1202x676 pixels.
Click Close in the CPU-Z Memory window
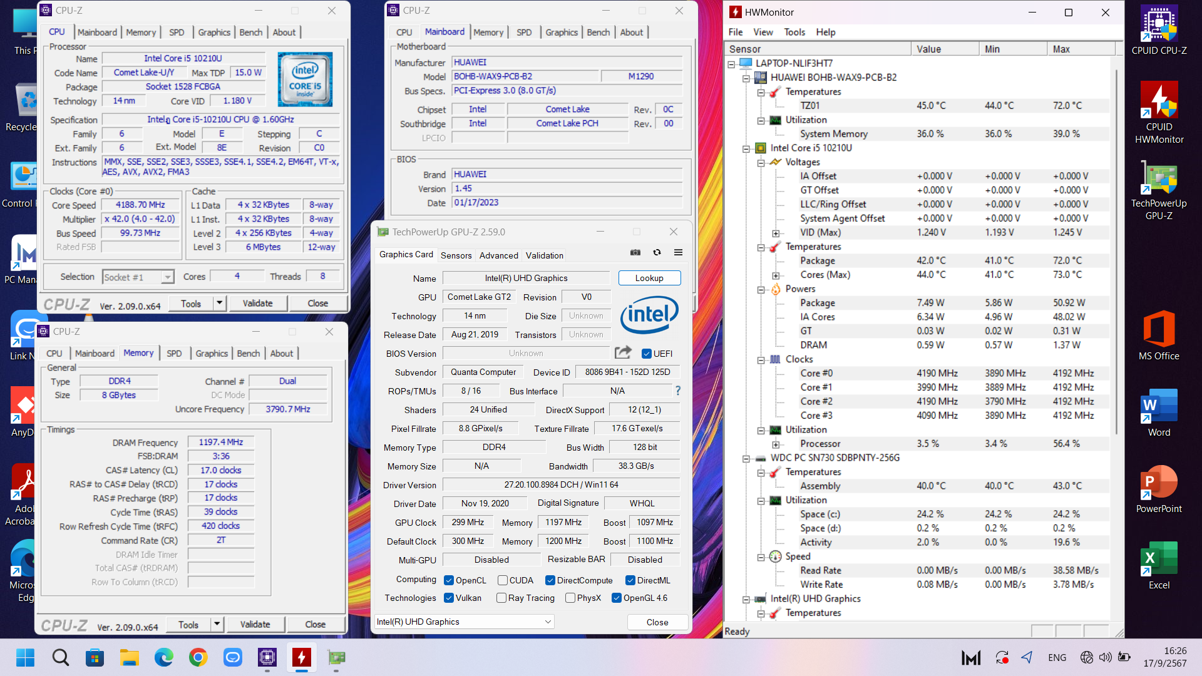click(x=315, y=624)
